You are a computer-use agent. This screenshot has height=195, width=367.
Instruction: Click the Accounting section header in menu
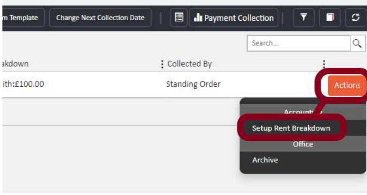[303, 112]
